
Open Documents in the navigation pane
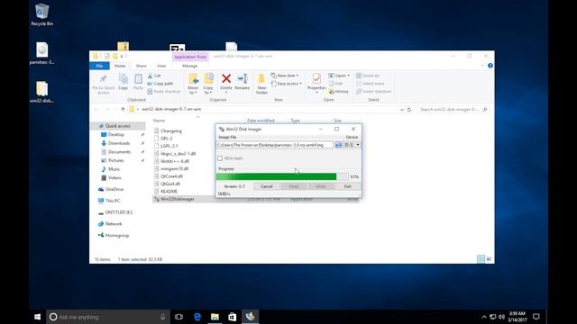pyautogui.click(x=119, y=152)
